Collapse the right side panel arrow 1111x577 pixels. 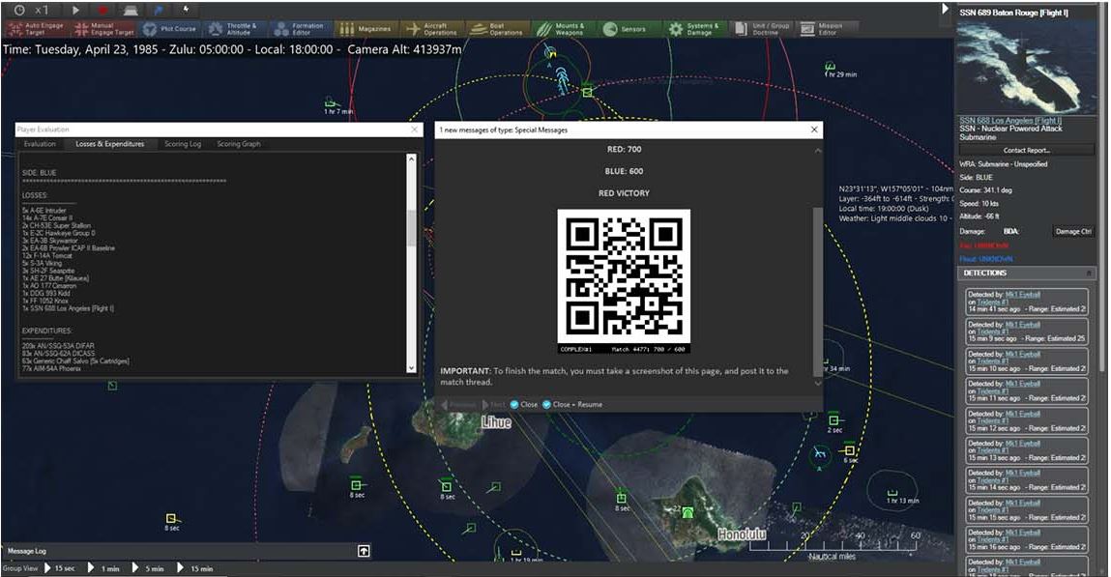coord(945,10)
